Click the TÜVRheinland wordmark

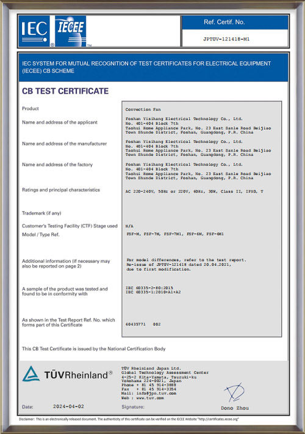tap(79, 375)
